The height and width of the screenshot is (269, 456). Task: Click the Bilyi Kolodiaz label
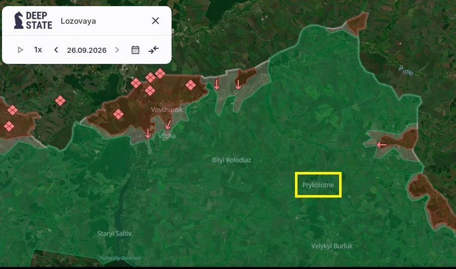tap(232, 160)
